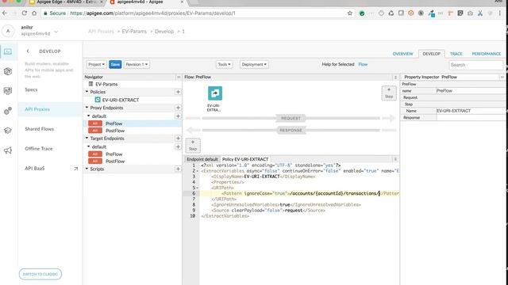Add request Step at top right of flow
The width and height of the screenshot is (508, 285).
[389, 93]
